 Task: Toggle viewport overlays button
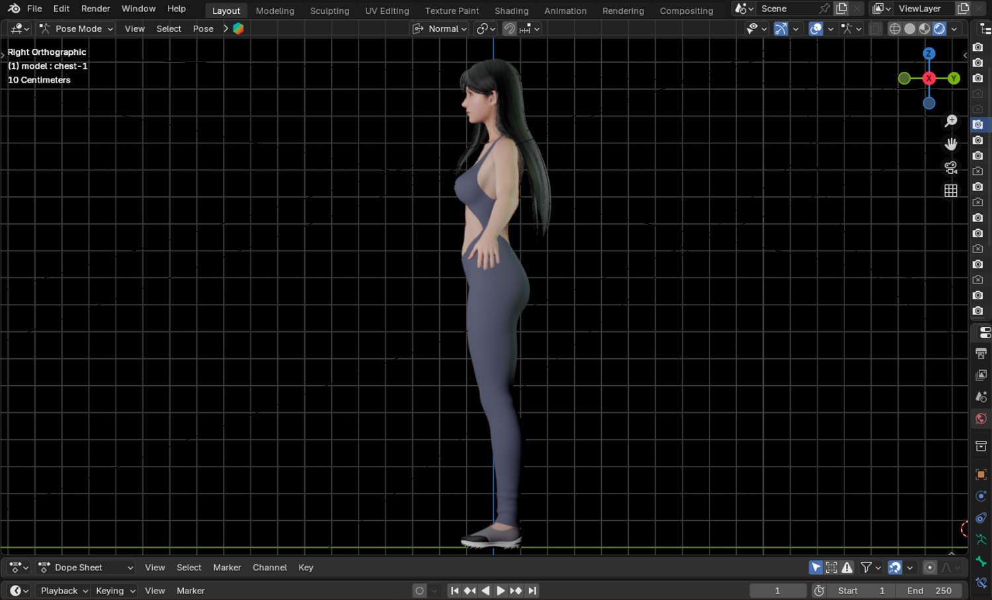pos(816,28)
